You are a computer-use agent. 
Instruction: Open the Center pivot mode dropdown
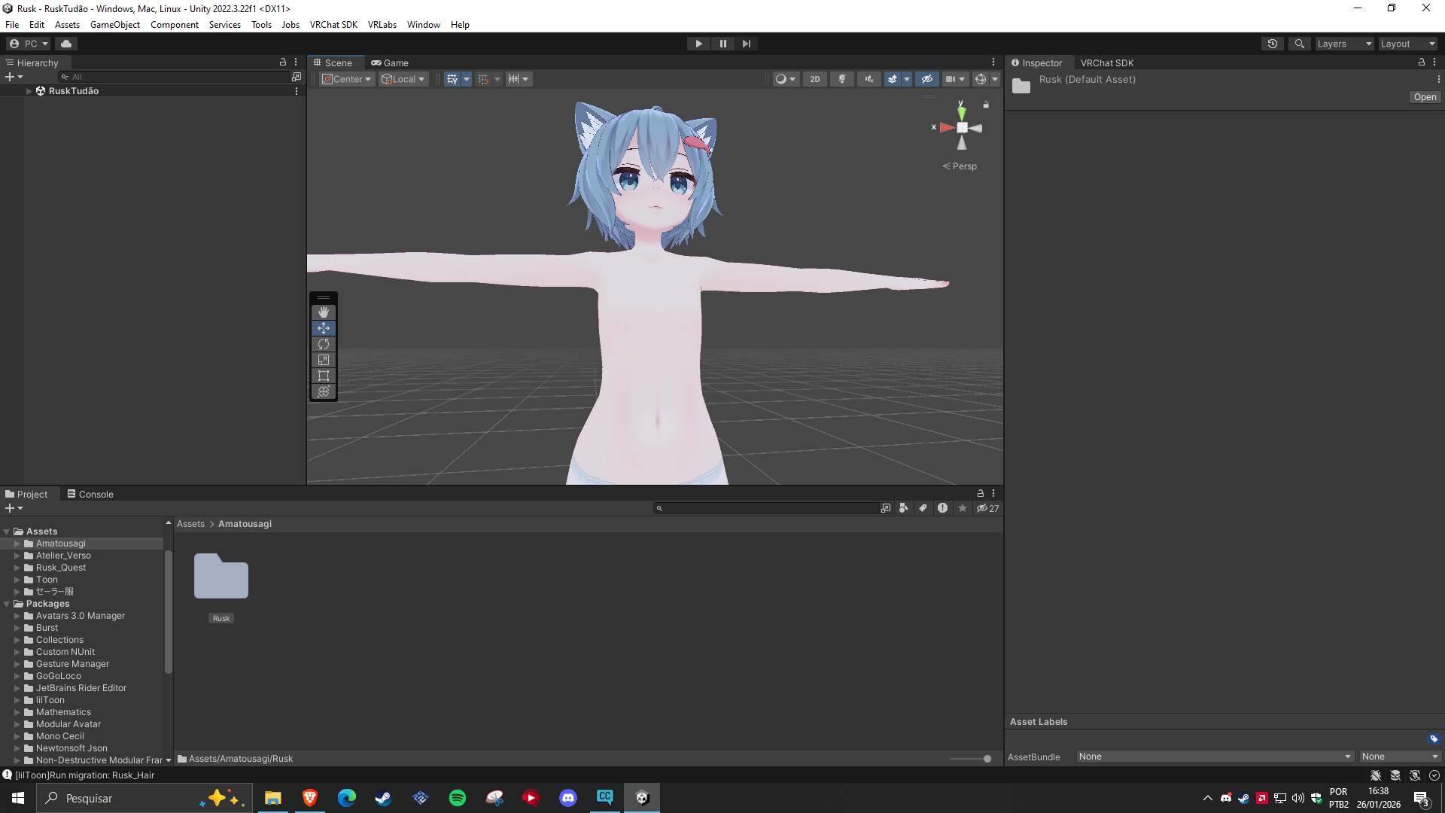347,79
